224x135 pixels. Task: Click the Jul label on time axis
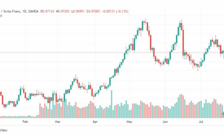pos(201,122)
